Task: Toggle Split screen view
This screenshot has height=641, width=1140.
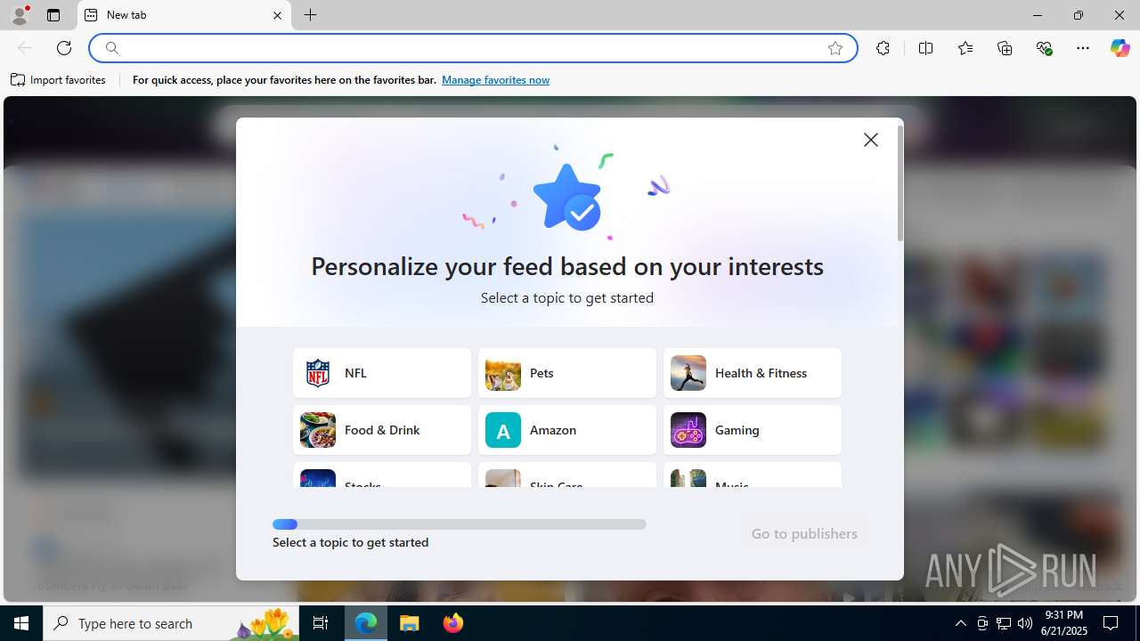Action: tap(925, 48)
